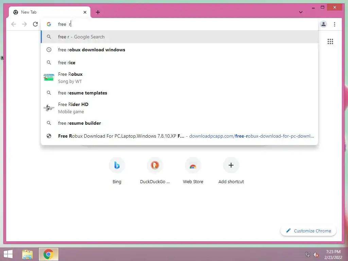The image size is (348, 261).
Task: Open Chrome three-dot menu
Action: coord(334,24)
